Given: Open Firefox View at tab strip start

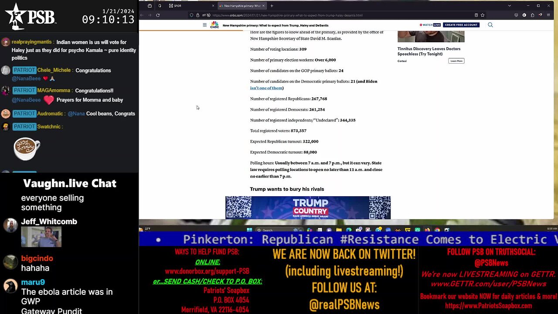Looking at the screenshot, I should (x=150, y=6).
